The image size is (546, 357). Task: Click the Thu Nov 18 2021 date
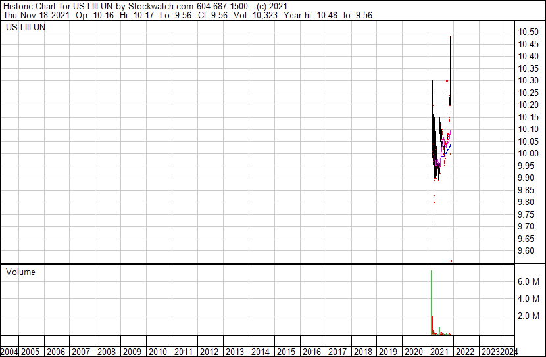pyautogui.click(x=36, y=15)
